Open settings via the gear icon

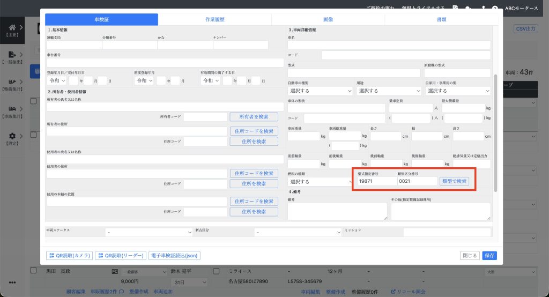[x=12, y=136]
